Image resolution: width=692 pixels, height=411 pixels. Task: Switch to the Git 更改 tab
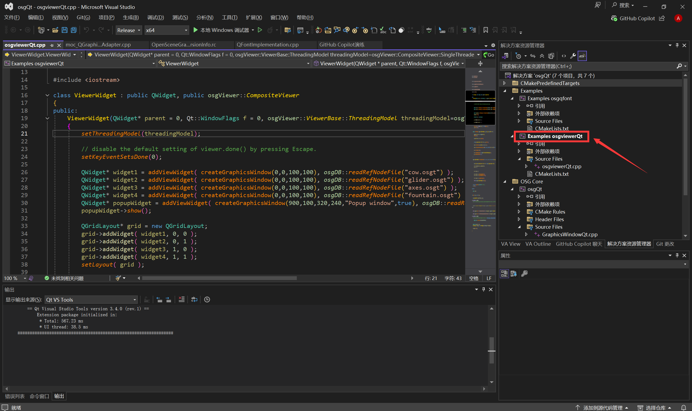click(665, 244)
